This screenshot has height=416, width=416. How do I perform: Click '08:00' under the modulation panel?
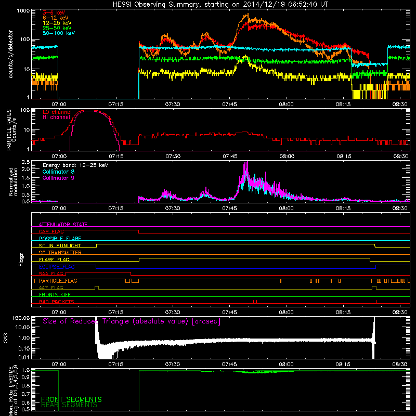(x=287, y=209)
